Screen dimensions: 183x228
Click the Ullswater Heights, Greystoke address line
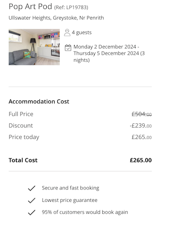56,18
